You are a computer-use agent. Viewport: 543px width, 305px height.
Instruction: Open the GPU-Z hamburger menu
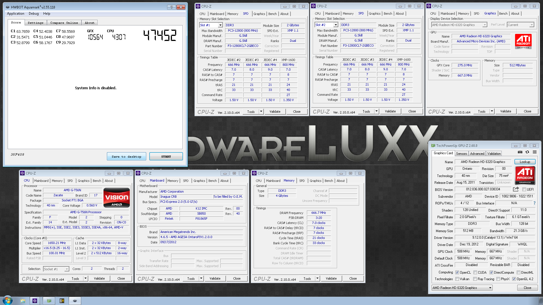[x=535, y=152]
